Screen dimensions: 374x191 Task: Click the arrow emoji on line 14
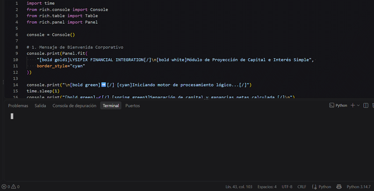click(103, 85)
